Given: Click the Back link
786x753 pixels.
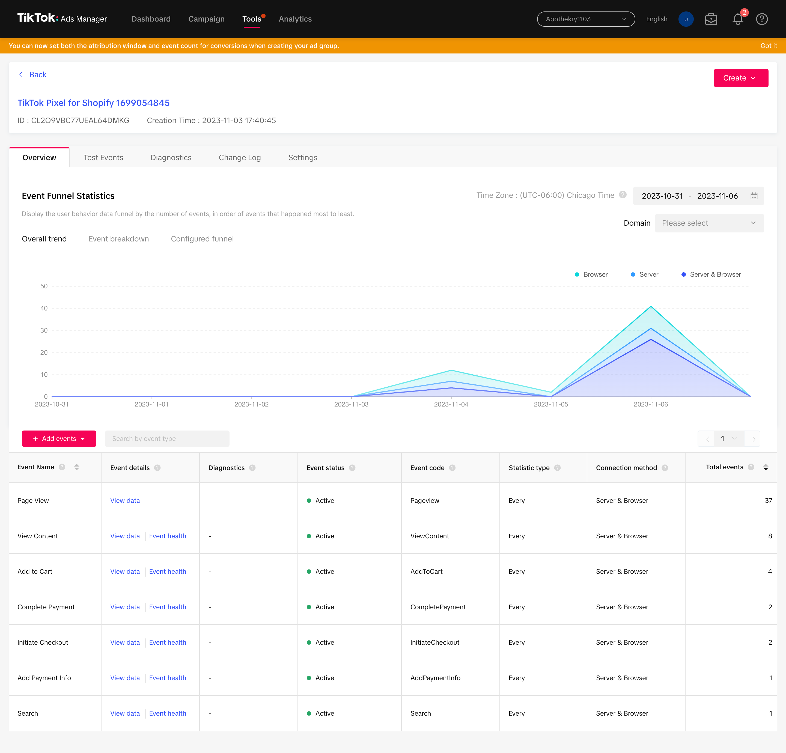Looking at the screenshot, I should [x=38, y=74].
